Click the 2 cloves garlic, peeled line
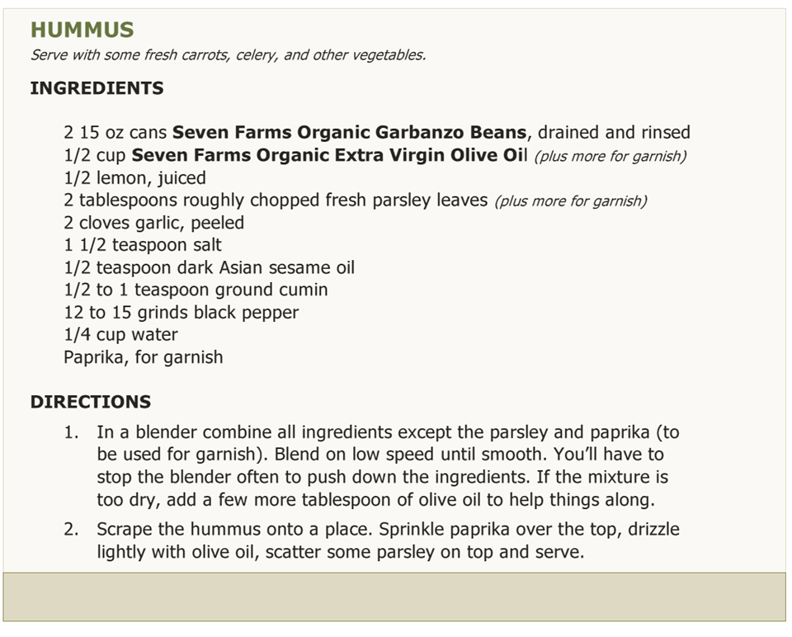 154,223
